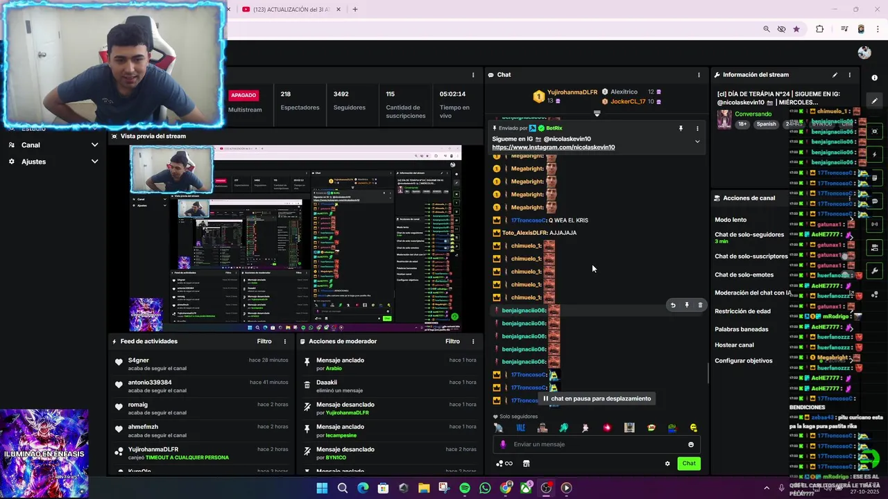Click the pencil icon in right sidebar
The height and width of the screenshot is (499, 888).
(x=875, y=100)
